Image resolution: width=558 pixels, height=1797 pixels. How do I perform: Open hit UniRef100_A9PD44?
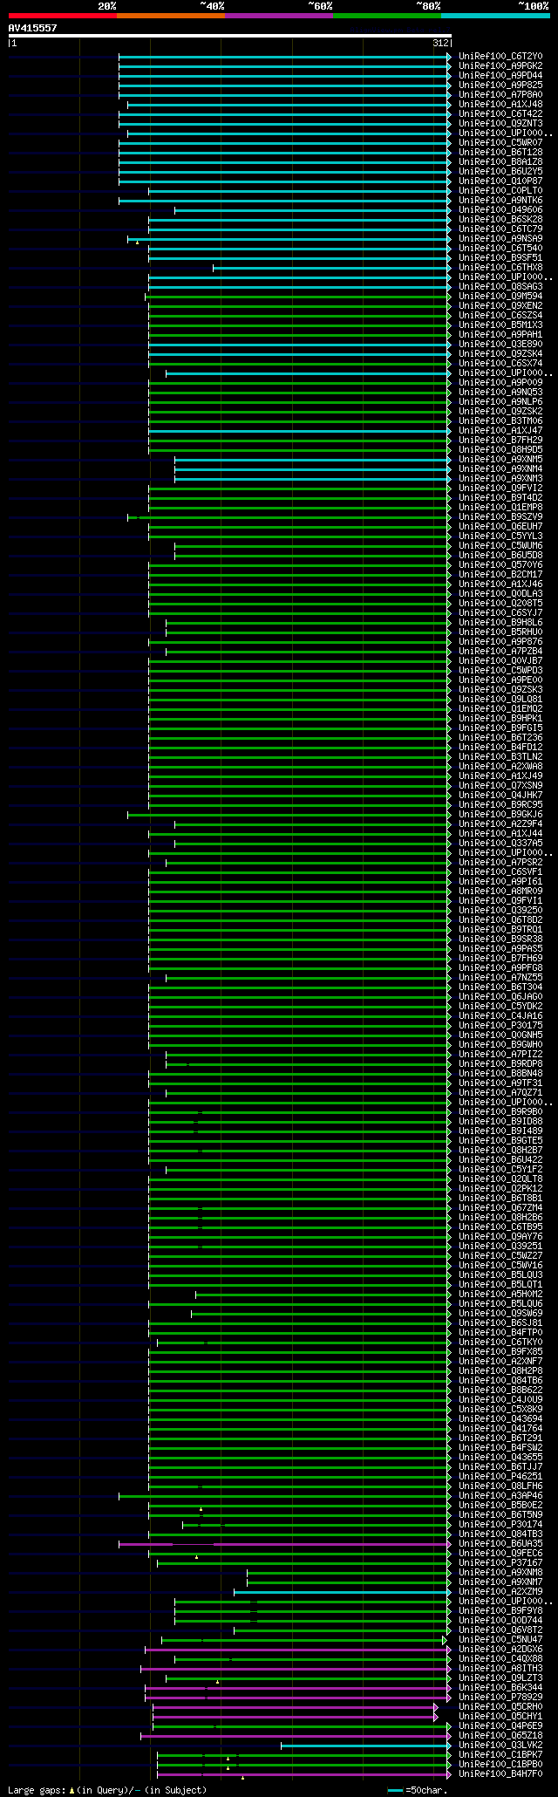coord(500,76)
